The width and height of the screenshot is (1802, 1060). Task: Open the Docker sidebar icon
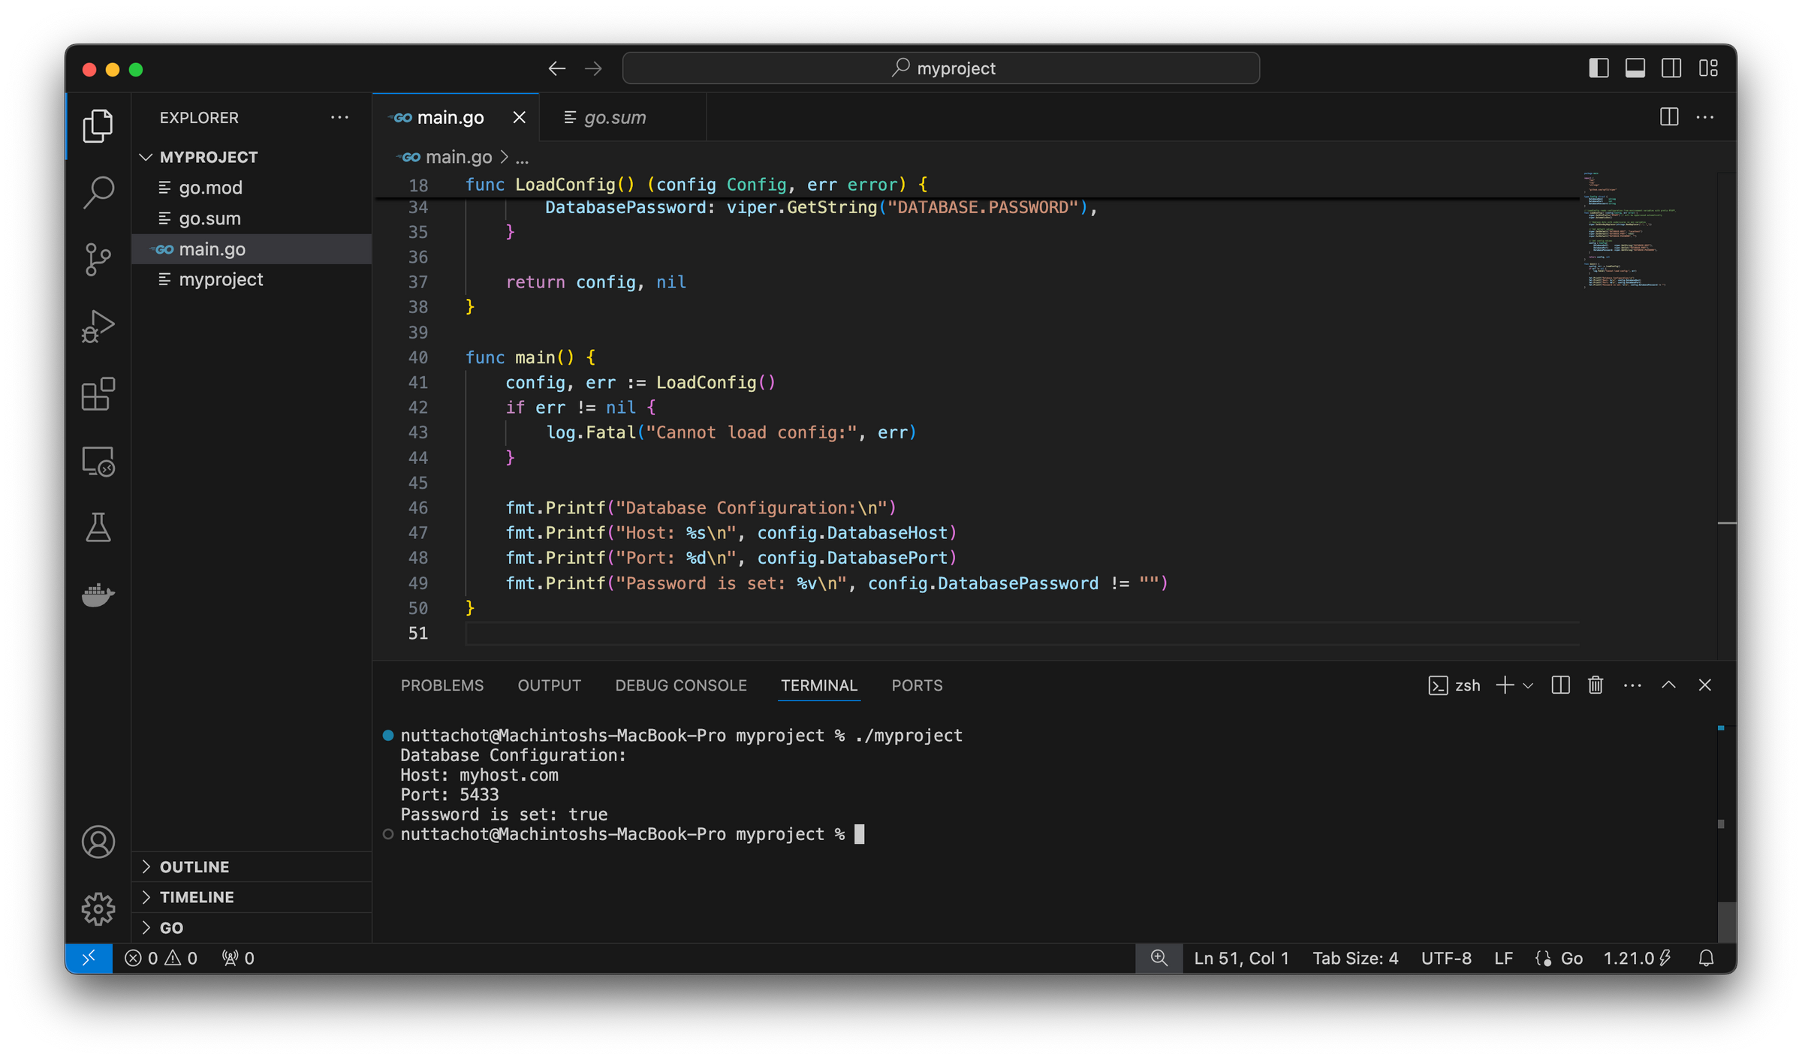[x=98, y=595]
